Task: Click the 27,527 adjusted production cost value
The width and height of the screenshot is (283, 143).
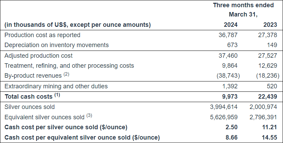Action: (264, 55)
